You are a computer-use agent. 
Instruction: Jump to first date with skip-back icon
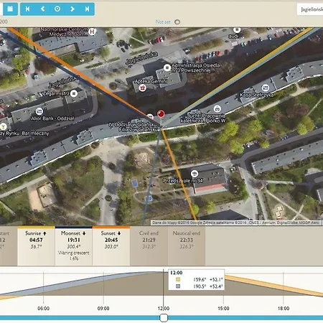(28, 9)
